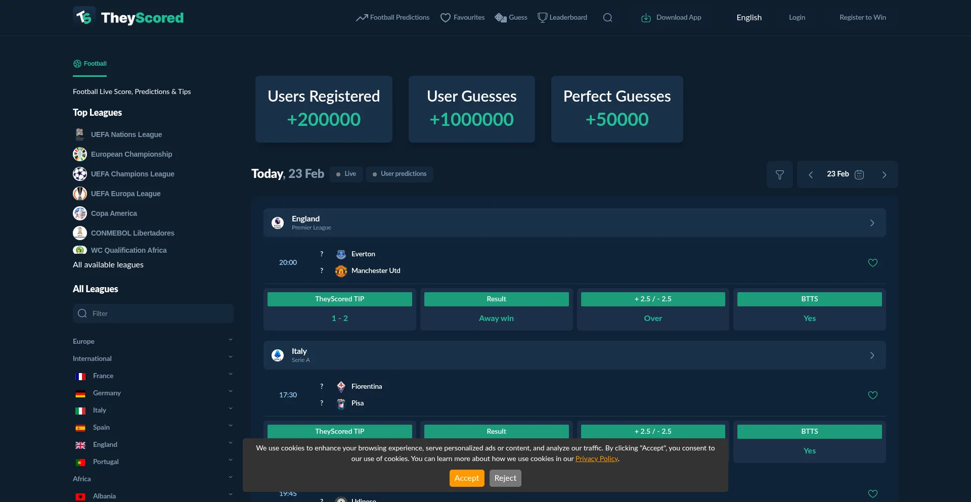Open the calendar icon beside 23 Feb
971x502 pixels.
[x=859, y=174]
